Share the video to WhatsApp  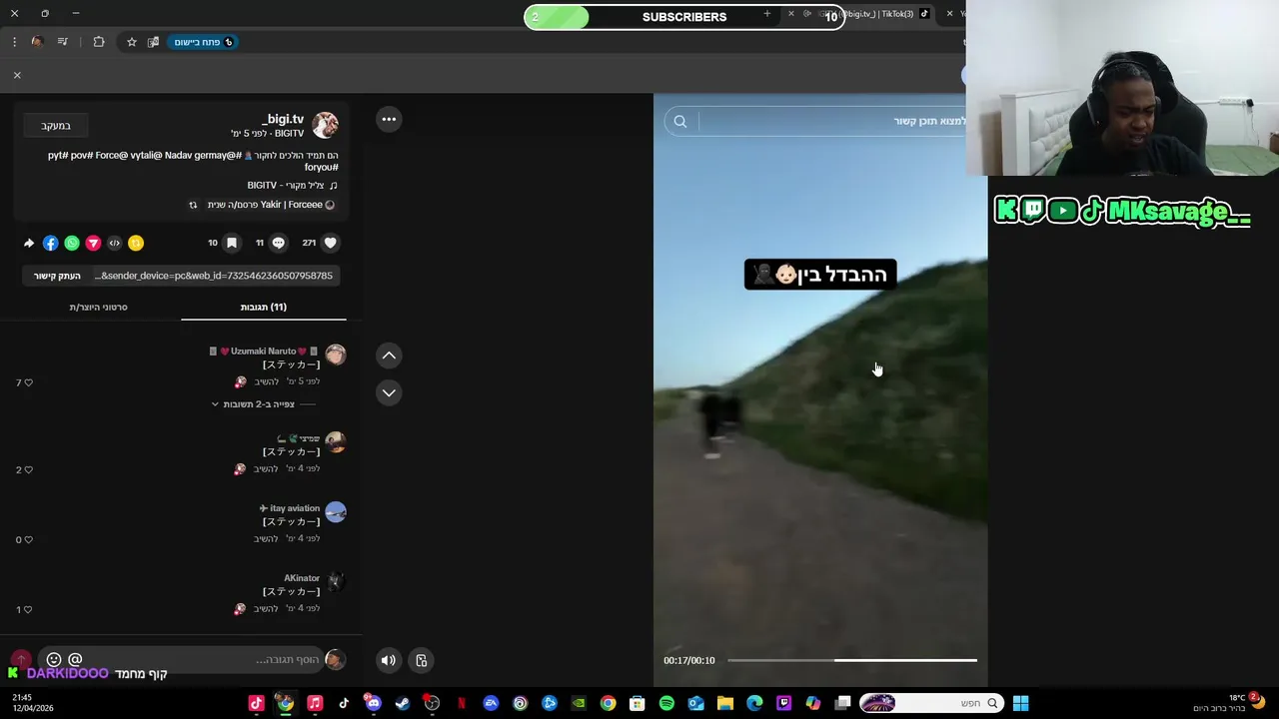(x=72, y=243)
